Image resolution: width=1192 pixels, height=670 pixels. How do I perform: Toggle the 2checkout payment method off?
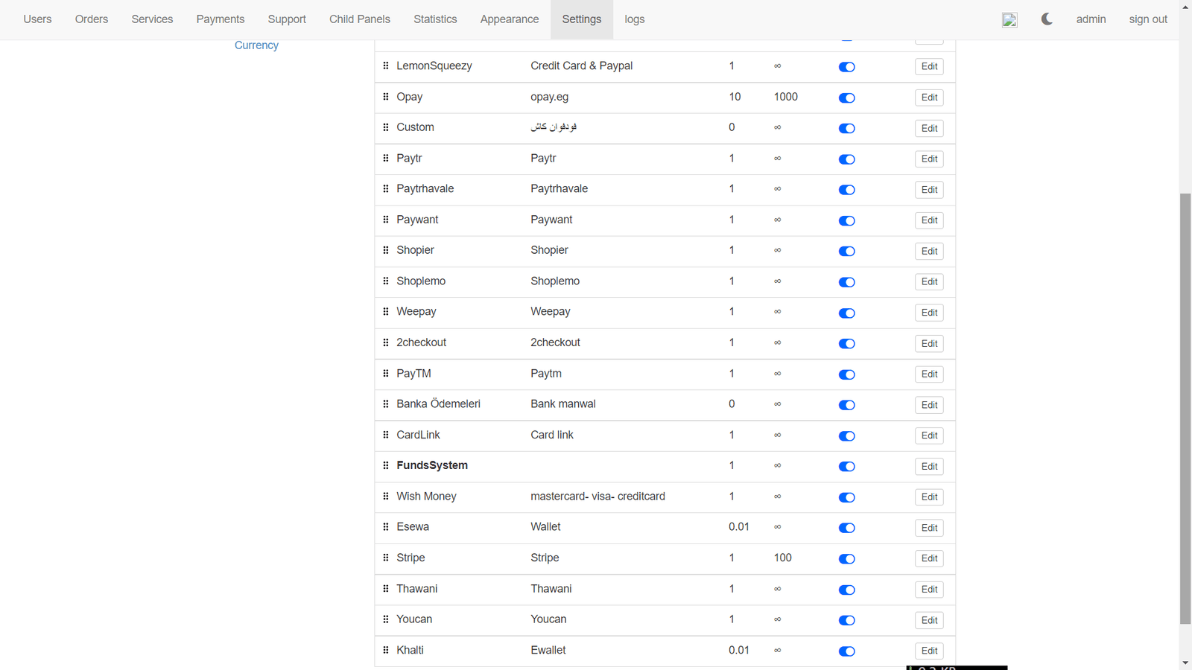pyautogui.click(x=846, y=344)
